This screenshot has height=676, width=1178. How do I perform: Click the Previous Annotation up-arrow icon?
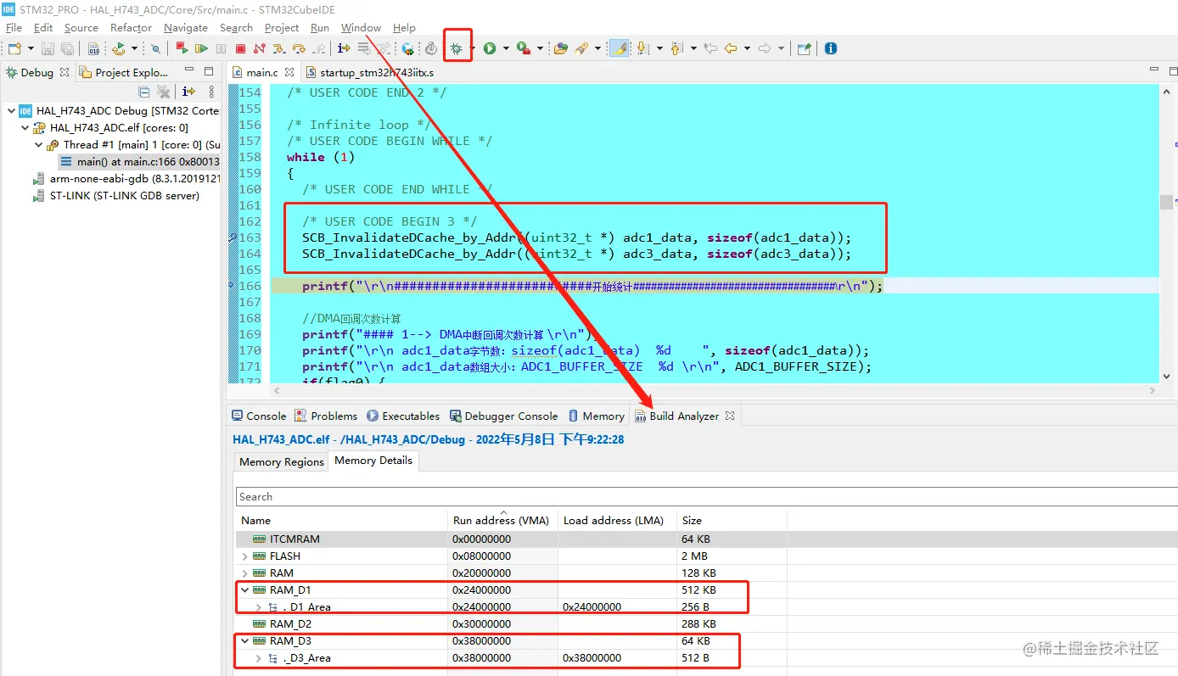click(676, 48)
